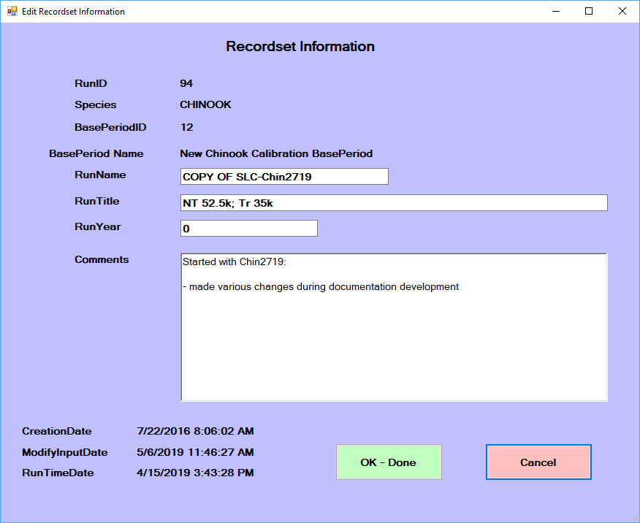
Task: Click the OK - Done button
Action: pos(389,462)
